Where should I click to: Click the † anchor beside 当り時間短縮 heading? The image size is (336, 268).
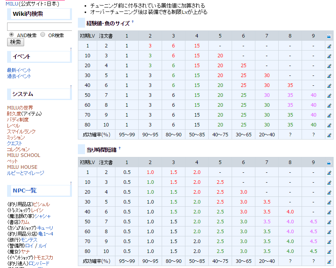120,148
